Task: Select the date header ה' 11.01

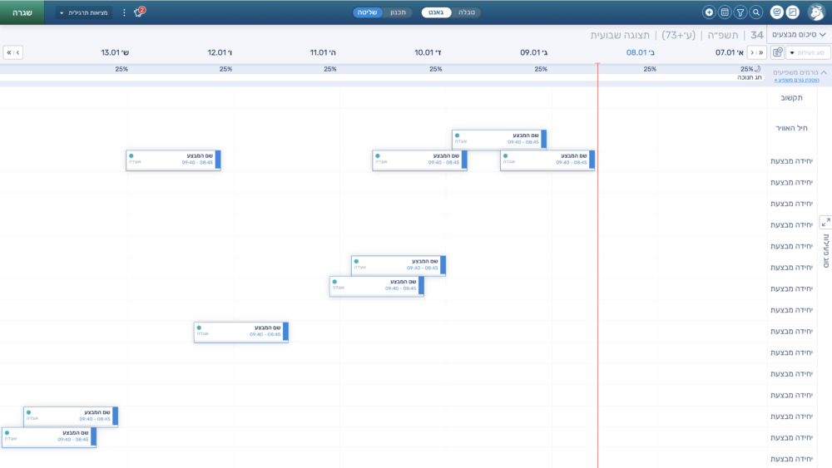Action: coord(323,52)
